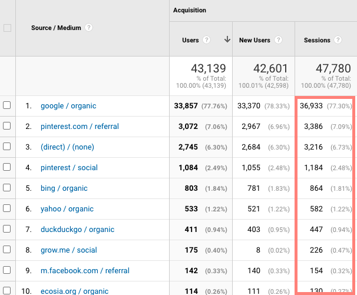The height and width of the screenshot is (295, 357).
Task: Select sessions value 226
Action: [316, 250]
